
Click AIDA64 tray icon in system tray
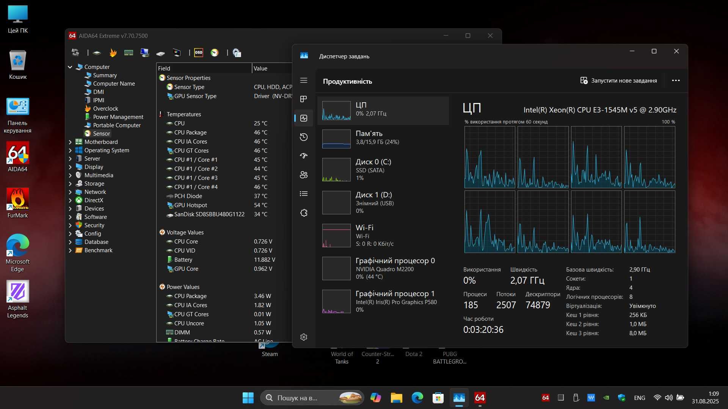click(x=546, y=398)
